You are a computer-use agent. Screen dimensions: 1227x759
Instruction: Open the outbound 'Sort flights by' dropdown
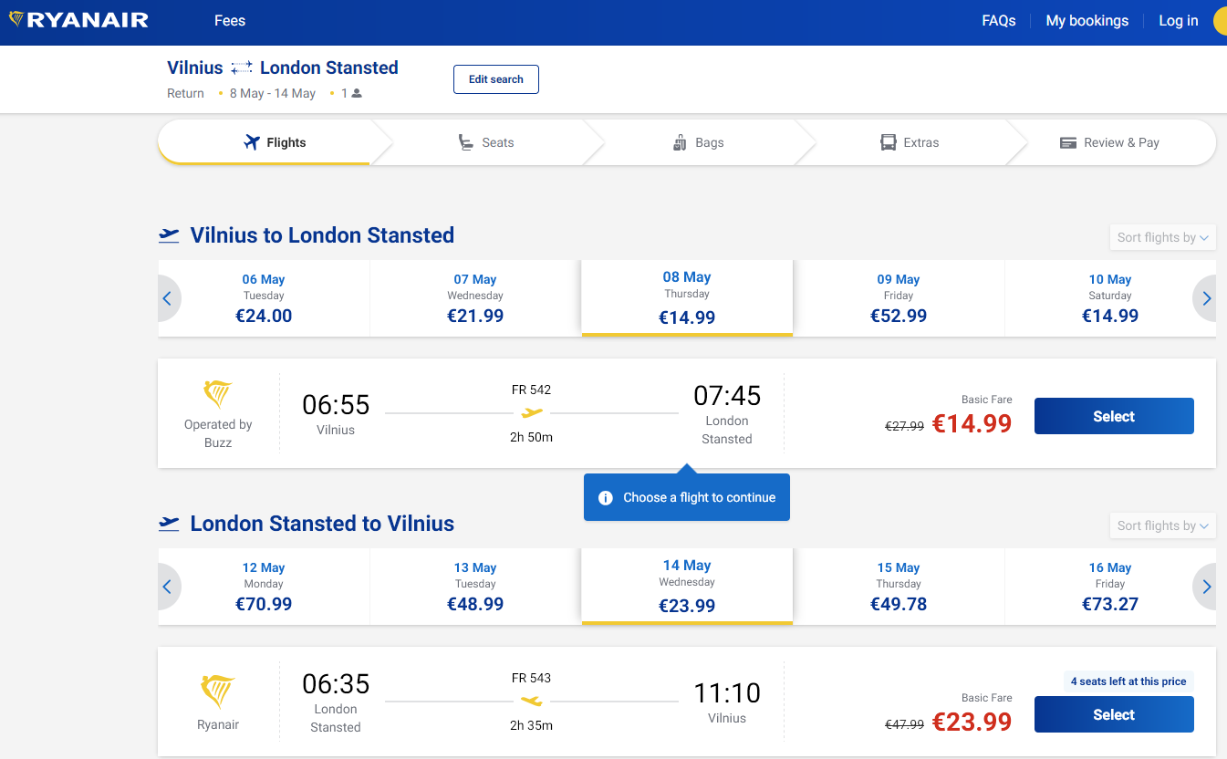[1162, 237]
